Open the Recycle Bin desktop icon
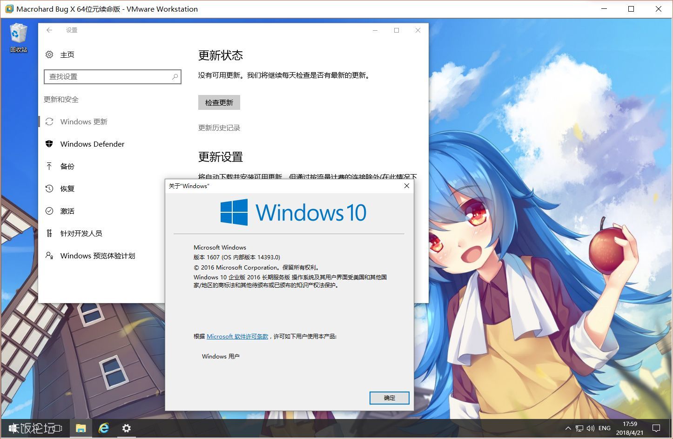The width and height of the screenshot is (673, 439). tap(19, 38)
